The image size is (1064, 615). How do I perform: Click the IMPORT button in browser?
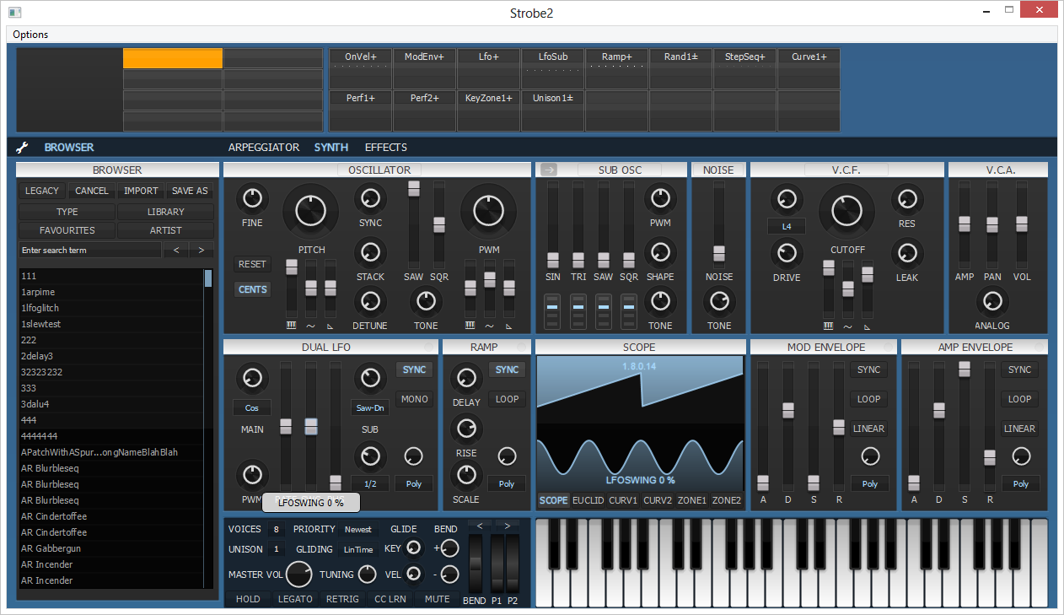click(x=141, y=191)
